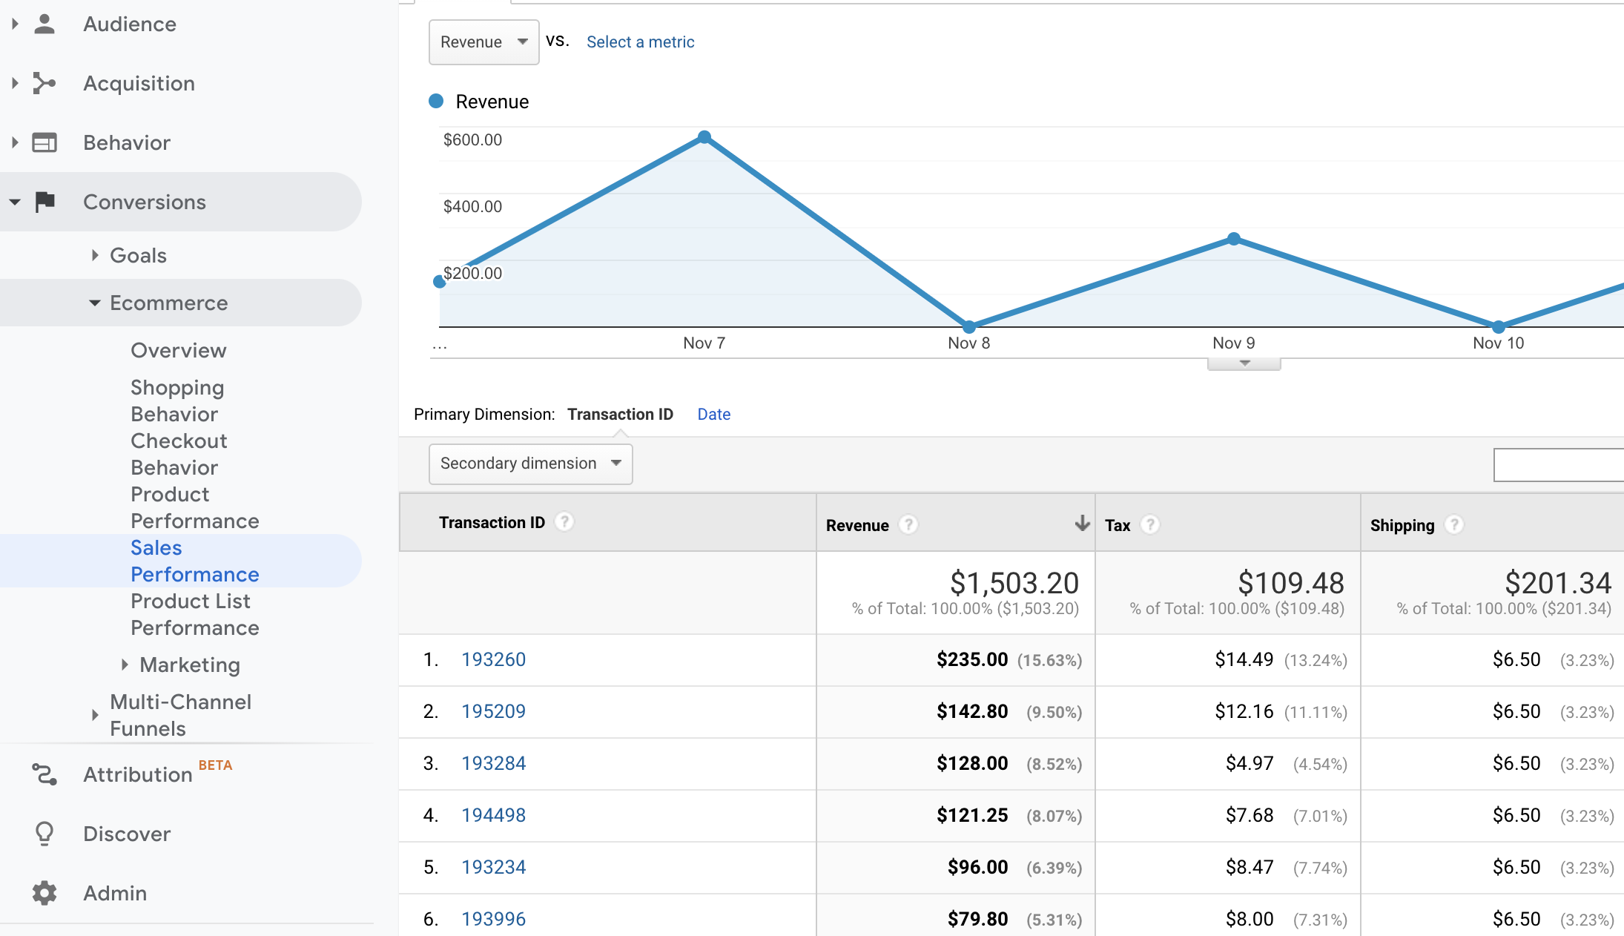Click the Behavior window icon
This screenshot has height=936, width=1624.
point(44,142)
